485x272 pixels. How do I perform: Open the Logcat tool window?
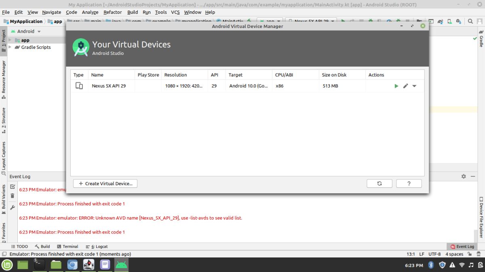[97, 246]
